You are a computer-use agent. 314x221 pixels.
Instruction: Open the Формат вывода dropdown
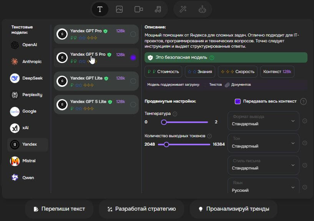pyautogui.click(x=263, y=121)
